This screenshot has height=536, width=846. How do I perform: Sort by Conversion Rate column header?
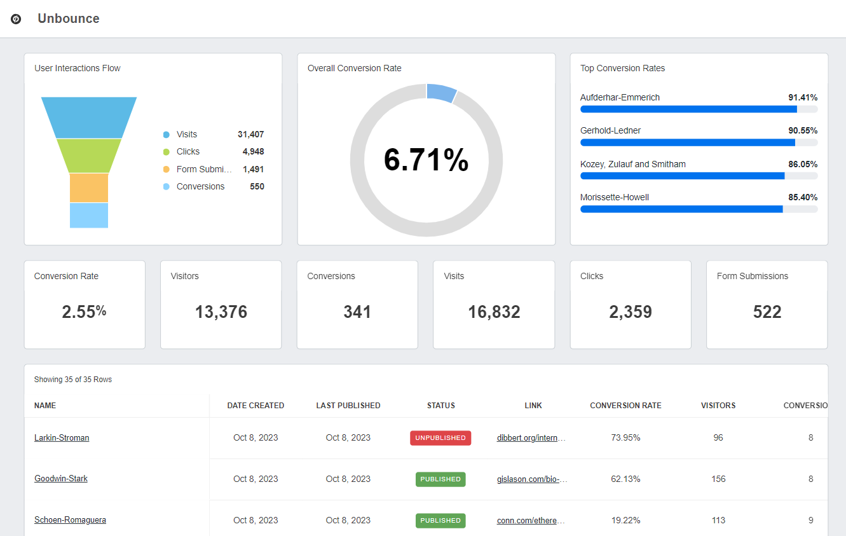[625, 406]
